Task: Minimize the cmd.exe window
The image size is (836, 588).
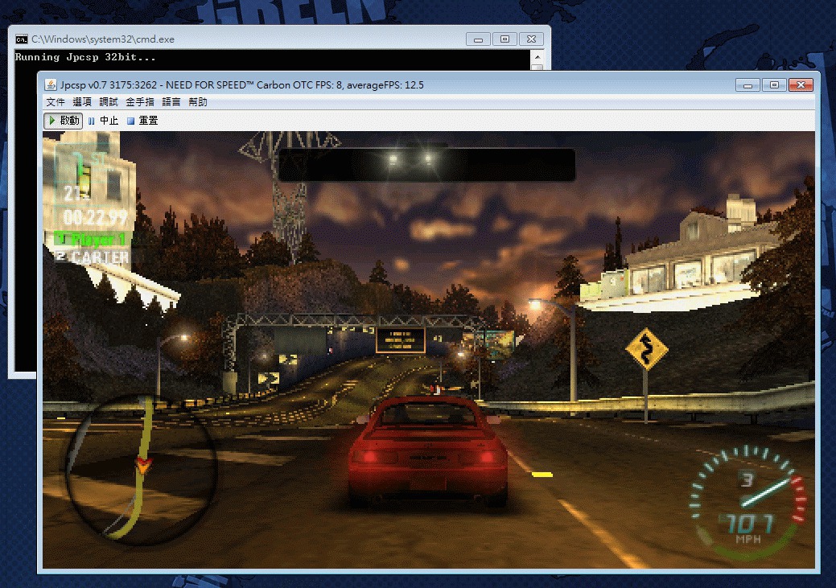Action: pos(478,39)
